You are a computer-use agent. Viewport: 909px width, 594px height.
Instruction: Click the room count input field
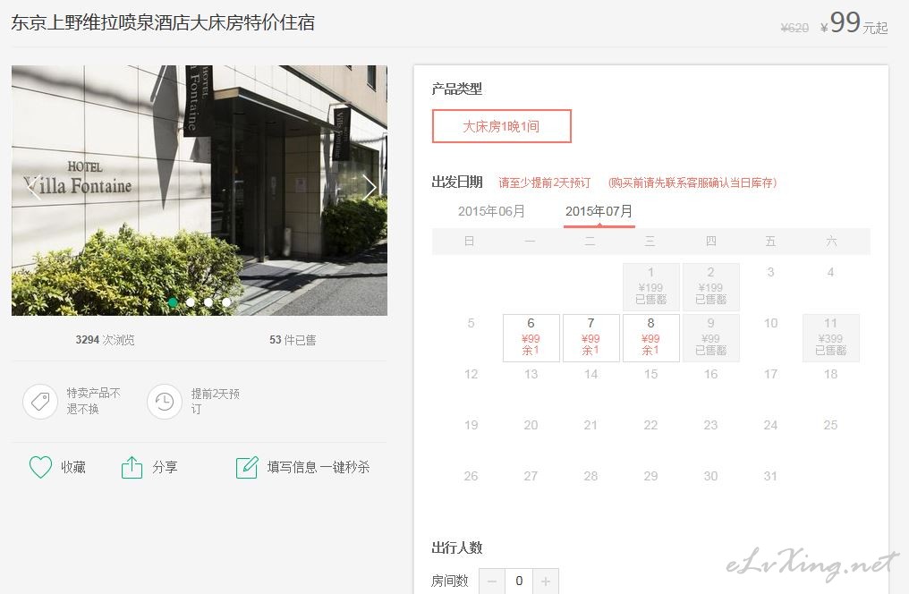point(519,581)
